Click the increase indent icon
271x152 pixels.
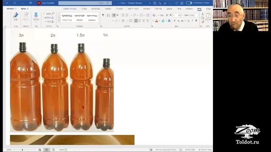point(123,15)
